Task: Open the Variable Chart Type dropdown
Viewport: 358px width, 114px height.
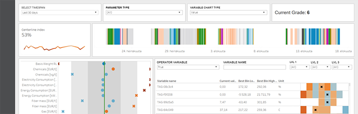Action: click(228, 12)
